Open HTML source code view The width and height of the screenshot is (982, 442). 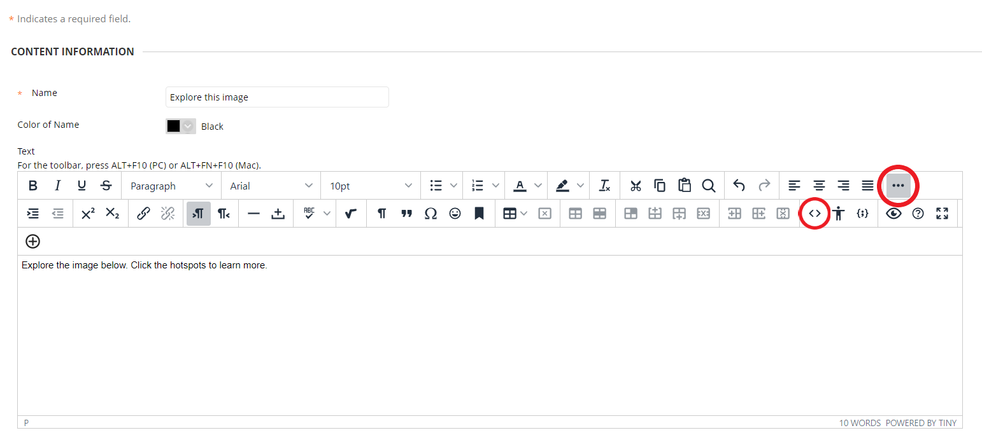click(815, 214)
